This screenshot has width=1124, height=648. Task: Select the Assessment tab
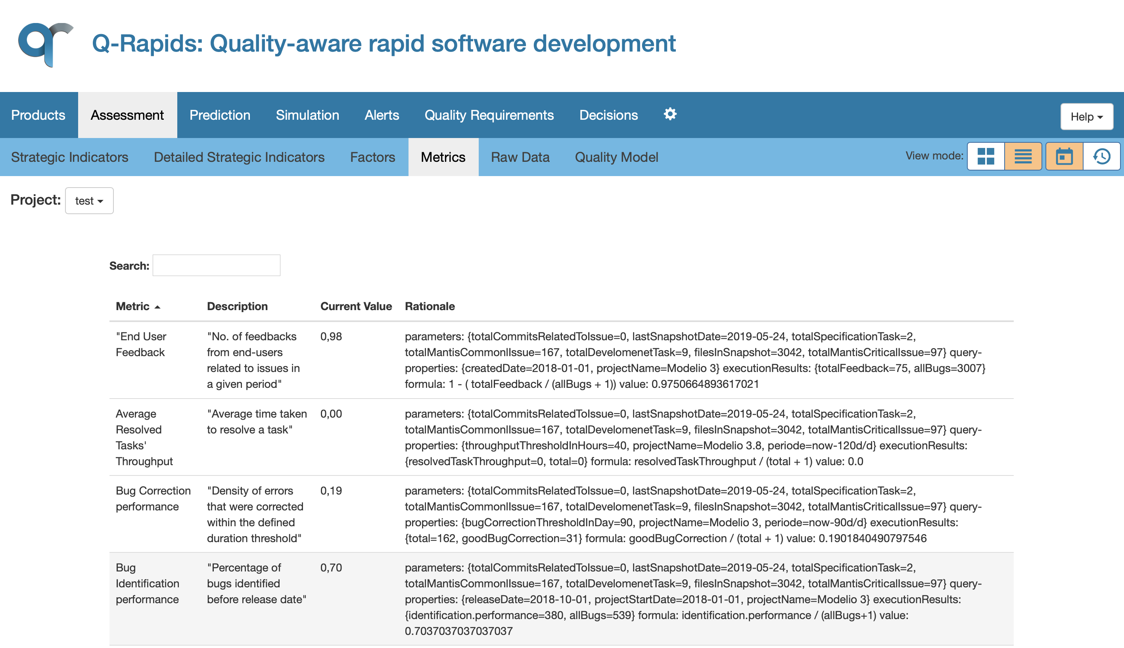point(127,115)
